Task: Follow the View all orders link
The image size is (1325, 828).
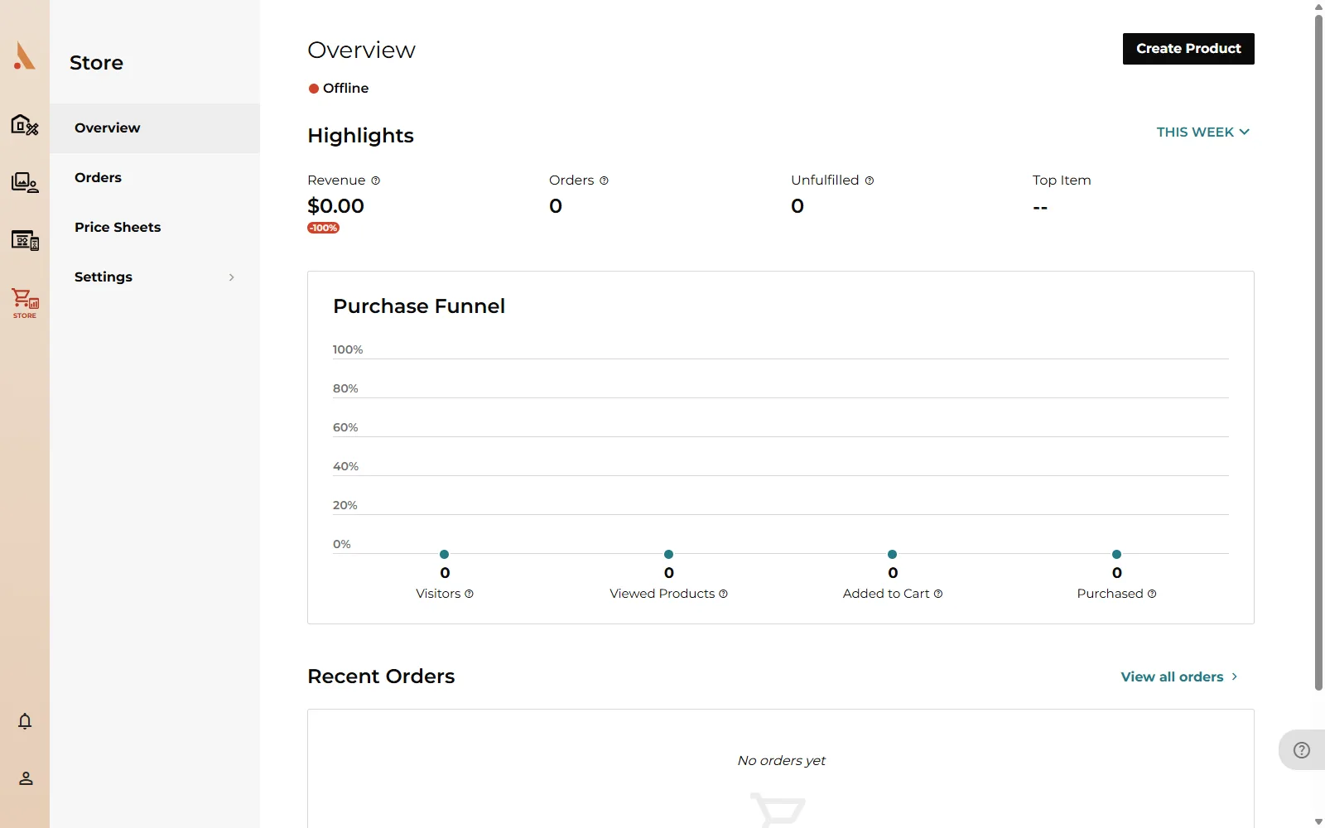Action: coord(1179,676)
